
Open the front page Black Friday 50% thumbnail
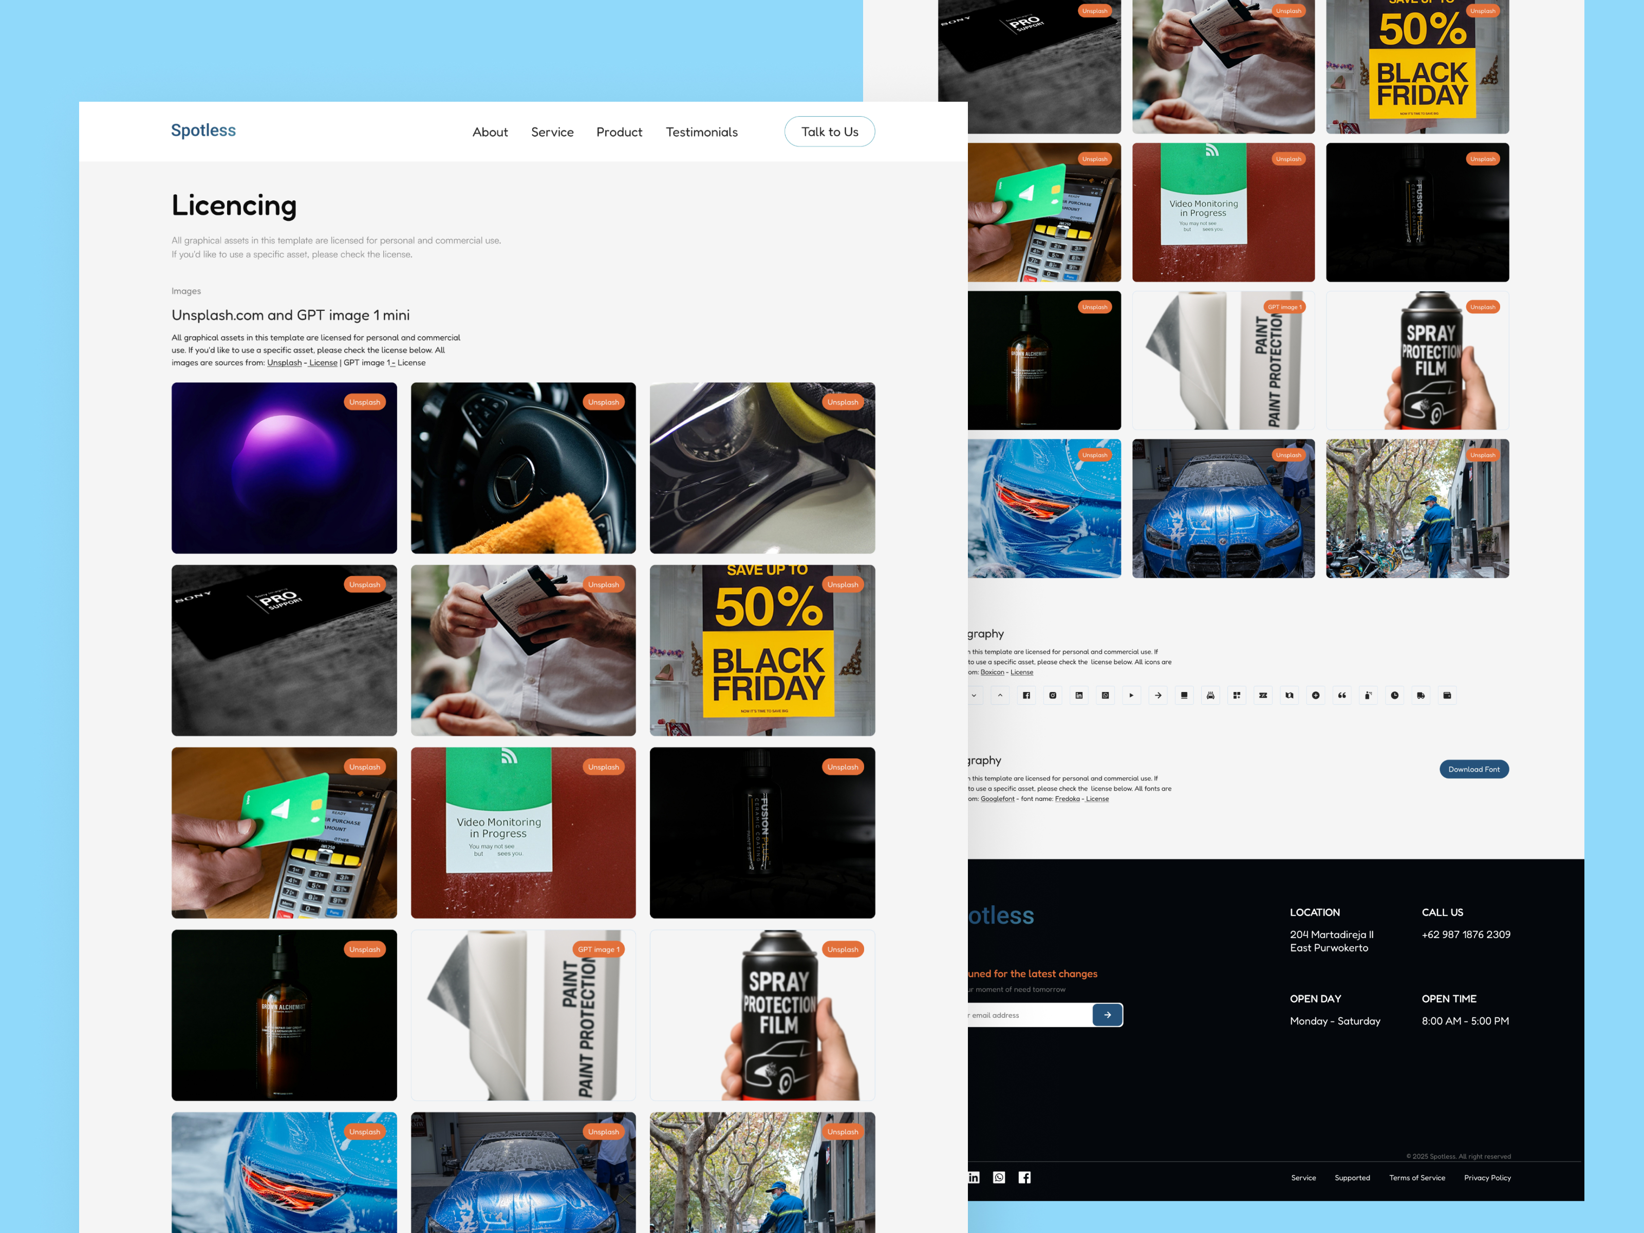(x=762, y=650)
